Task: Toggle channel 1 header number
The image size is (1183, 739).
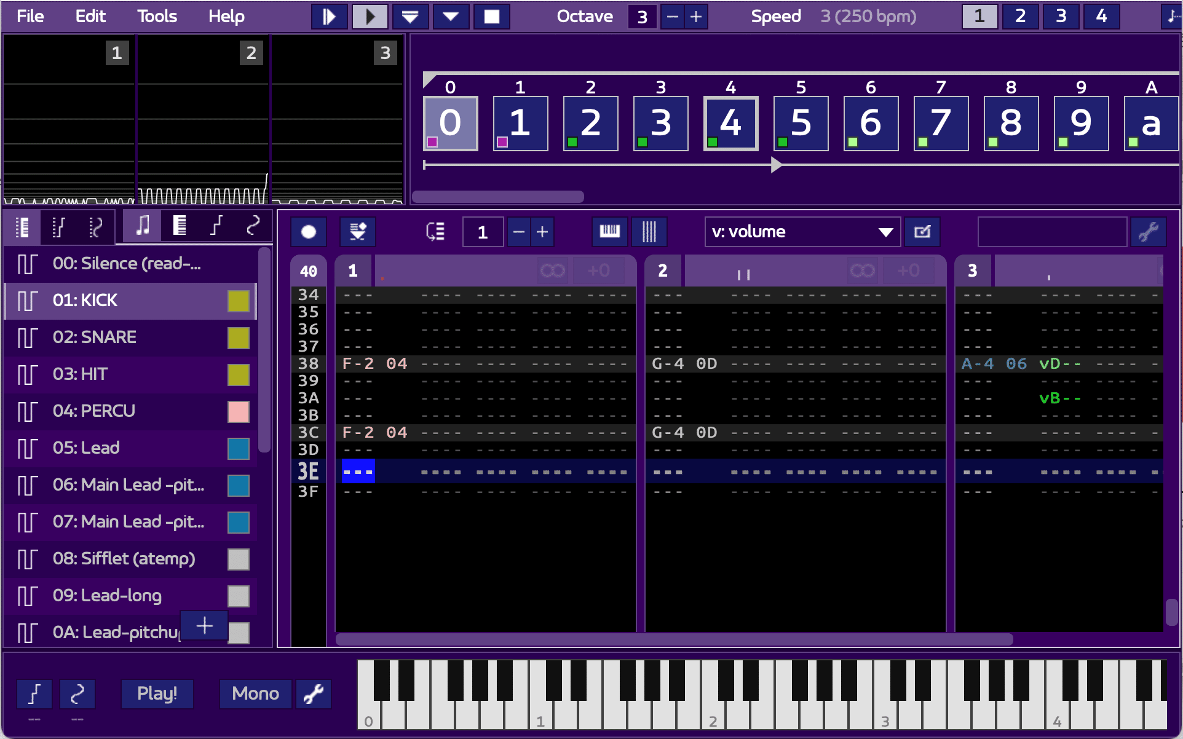Action: 353,271
